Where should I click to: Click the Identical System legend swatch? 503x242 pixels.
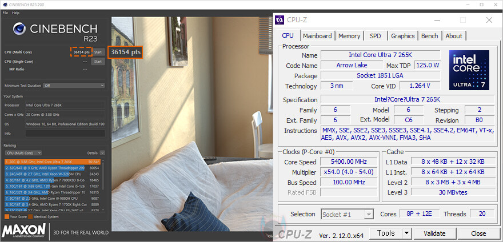(x=30, y=217)
